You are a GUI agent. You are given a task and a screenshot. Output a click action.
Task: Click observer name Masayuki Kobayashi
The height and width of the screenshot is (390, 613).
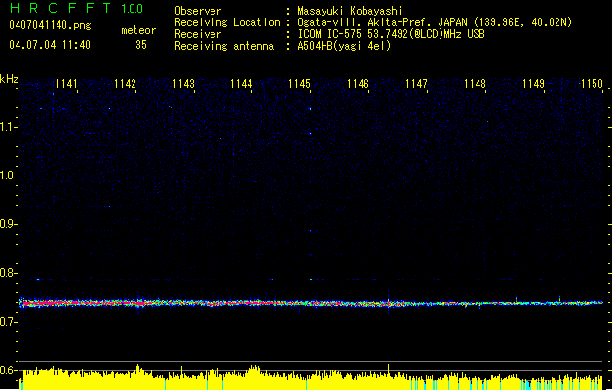coord(350,11)
